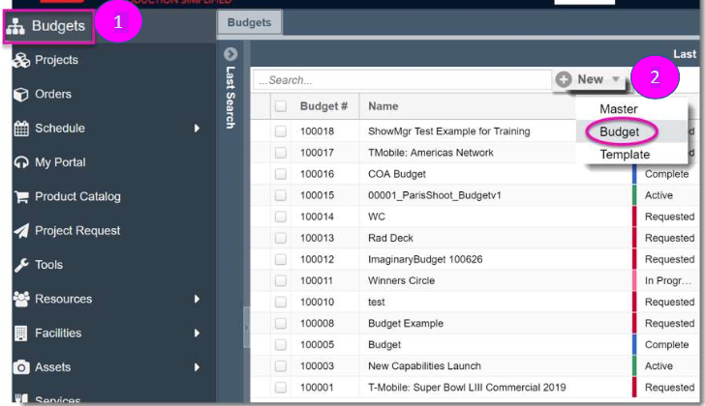Viewport: 705px width, 406px height.
Task: Expand the Facilities submenu arrow
Action: (x=197, y=333)
